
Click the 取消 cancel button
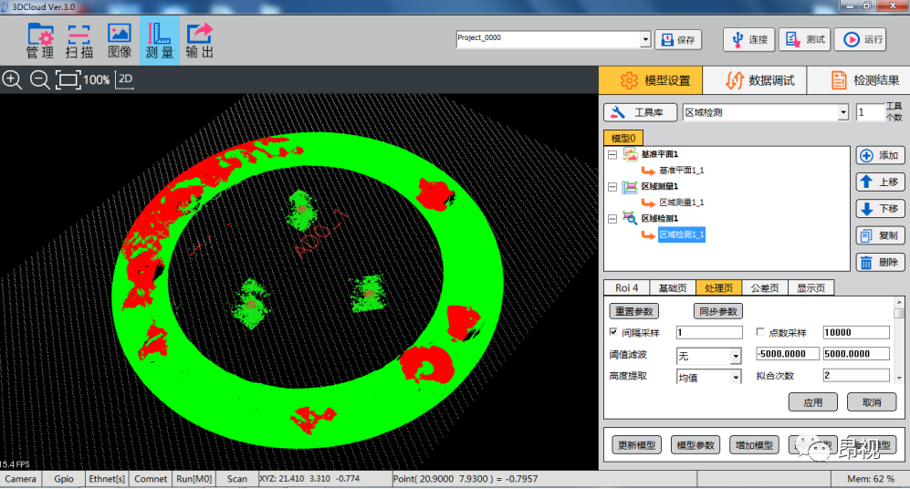tap(872, 402)
